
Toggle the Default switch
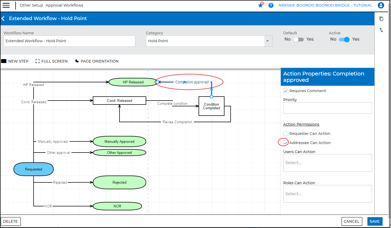click(x=298, y=39)
